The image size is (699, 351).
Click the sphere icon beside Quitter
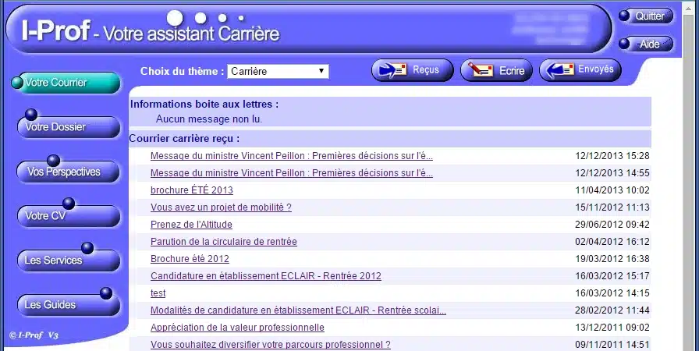click(624, 16)
